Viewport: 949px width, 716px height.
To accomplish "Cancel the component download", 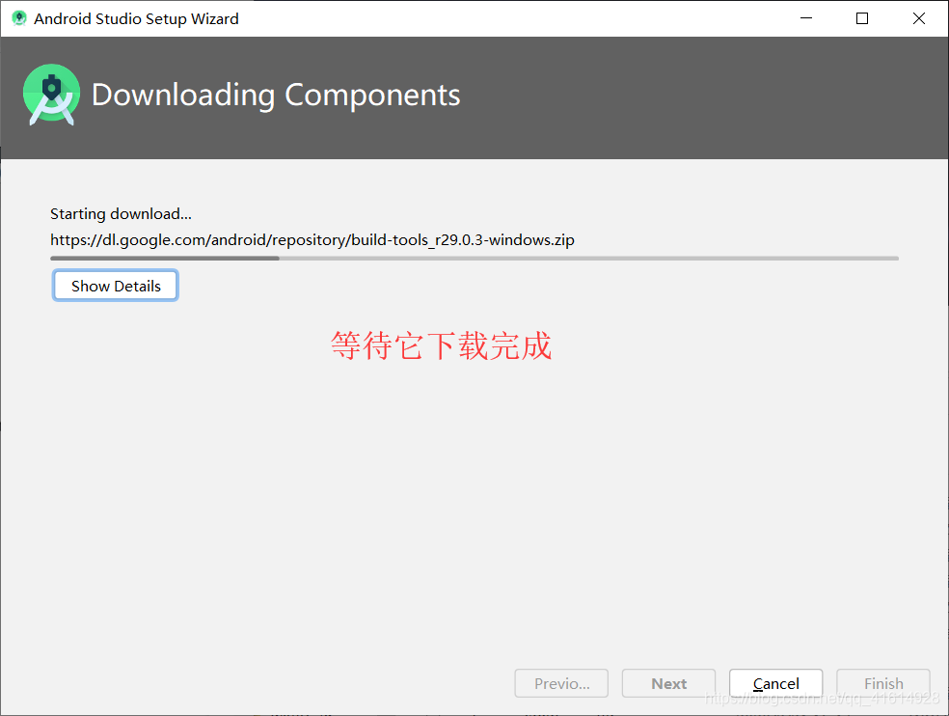I will click(x=775, y=683).
